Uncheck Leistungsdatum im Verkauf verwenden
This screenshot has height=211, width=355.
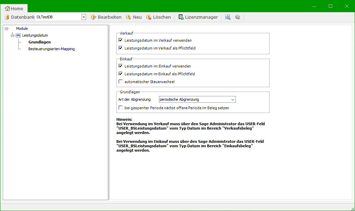click(x=120, y=40)
